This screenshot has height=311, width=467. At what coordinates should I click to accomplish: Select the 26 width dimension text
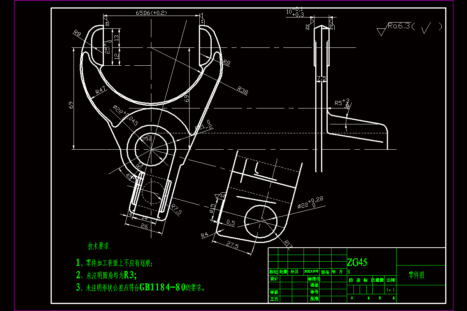tap(144, 226)
